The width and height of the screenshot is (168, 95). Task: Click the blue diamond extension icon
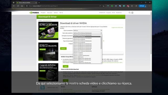click(x=116, y=6)
